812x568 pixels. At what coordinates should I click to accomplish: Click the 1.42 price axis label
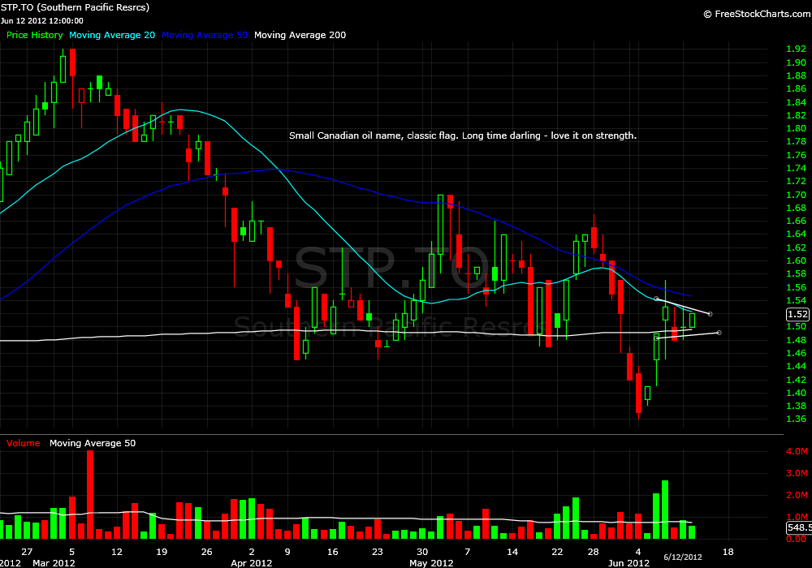[x=796, y=380]
